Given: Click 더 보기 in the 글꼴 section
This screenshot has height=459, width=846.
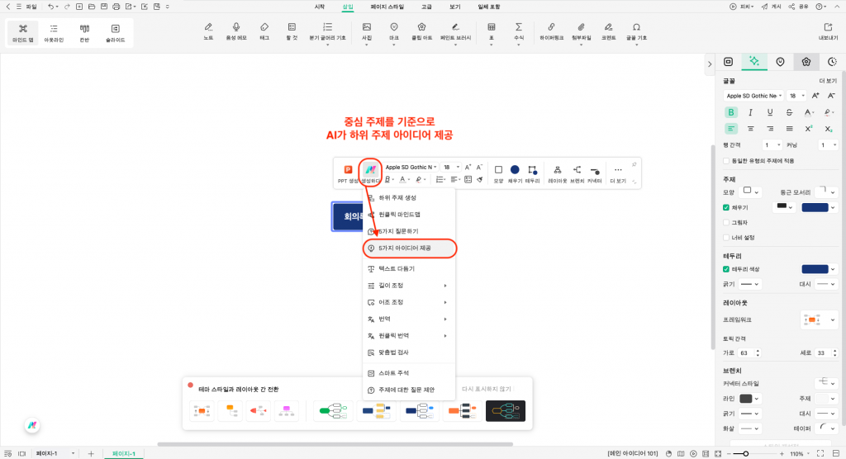Looking at the screenshot, I should (828, 81).
